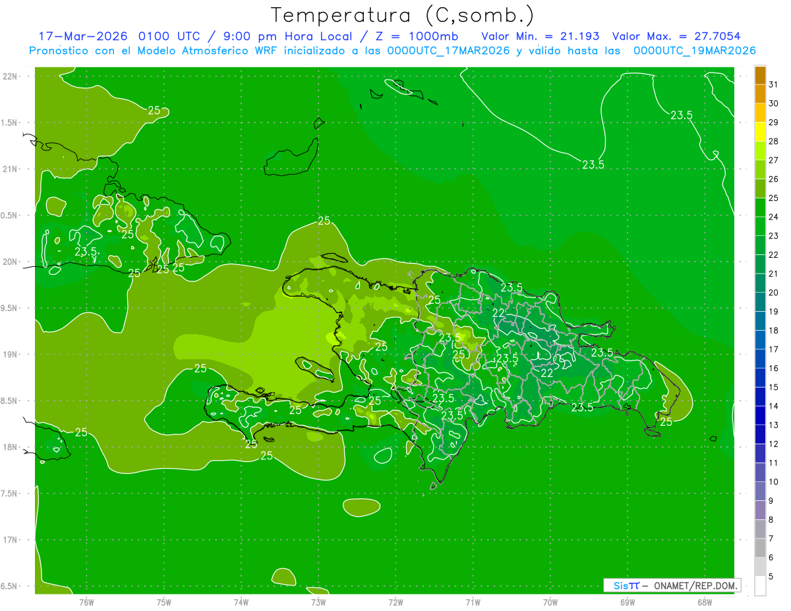791x611 pixels.
Task: Click the '21' label on the color bar
Action: [774, 274]
